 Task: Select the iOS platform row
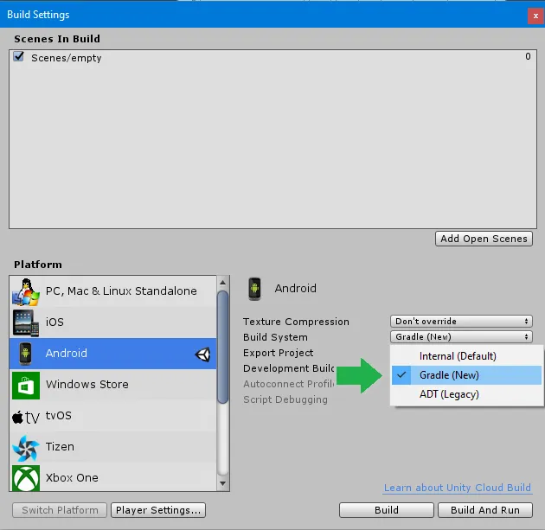pos(113,322)
